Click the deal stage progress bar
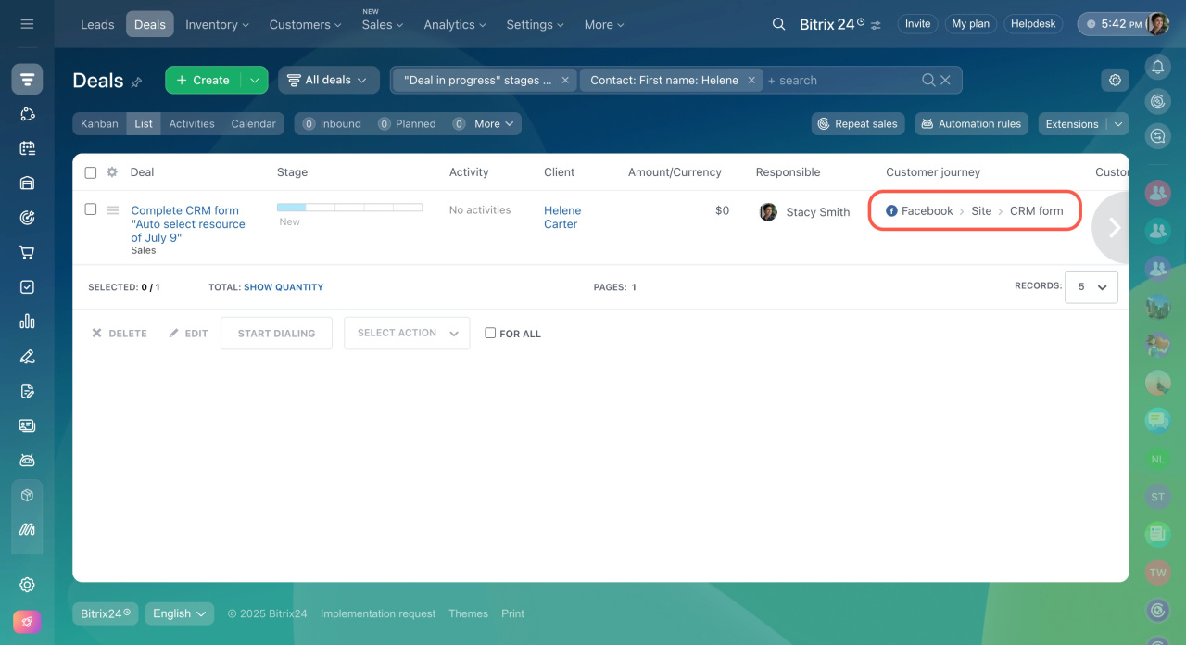1186x645 pixels. [x=349, y=208]
